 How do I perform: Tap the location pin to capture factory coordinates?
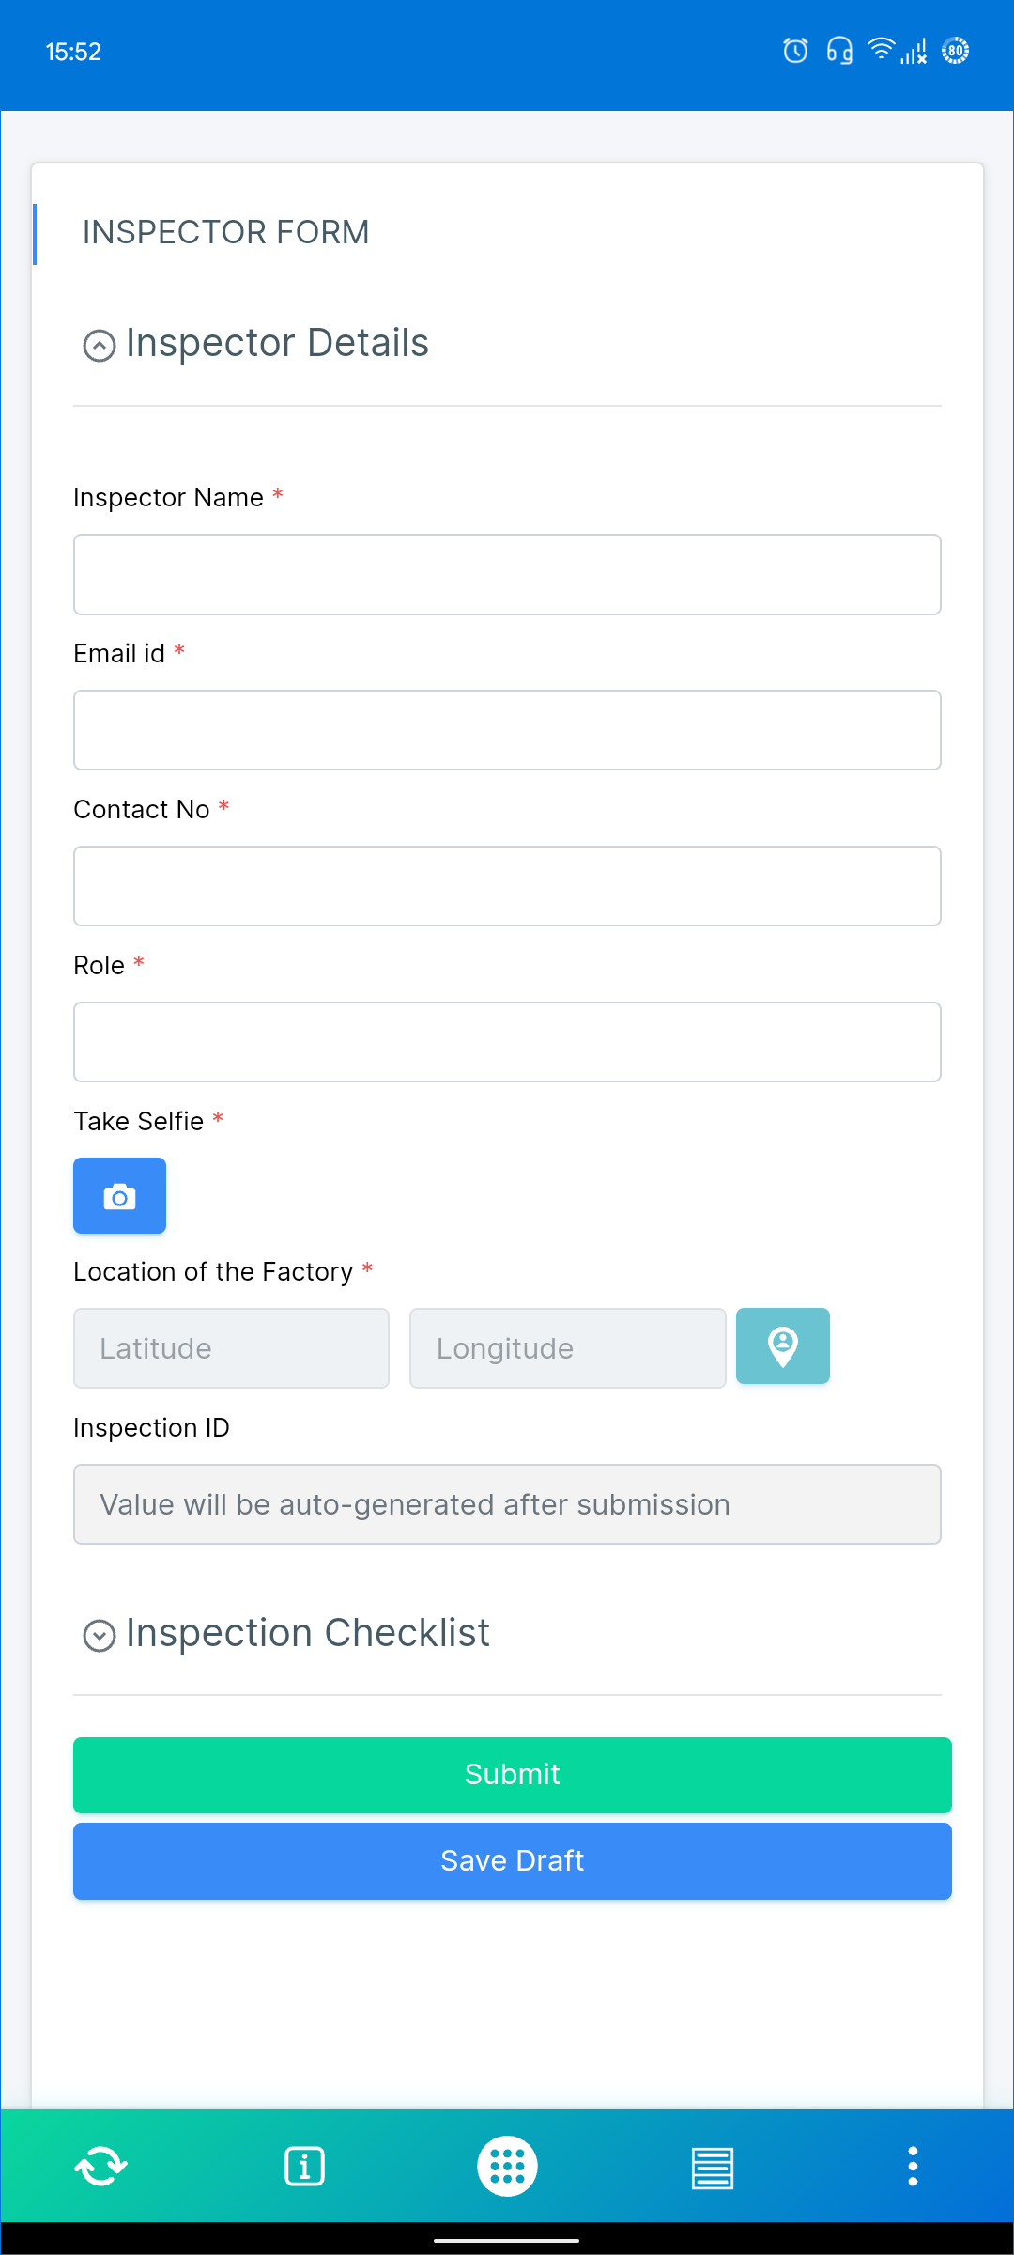782,1346
